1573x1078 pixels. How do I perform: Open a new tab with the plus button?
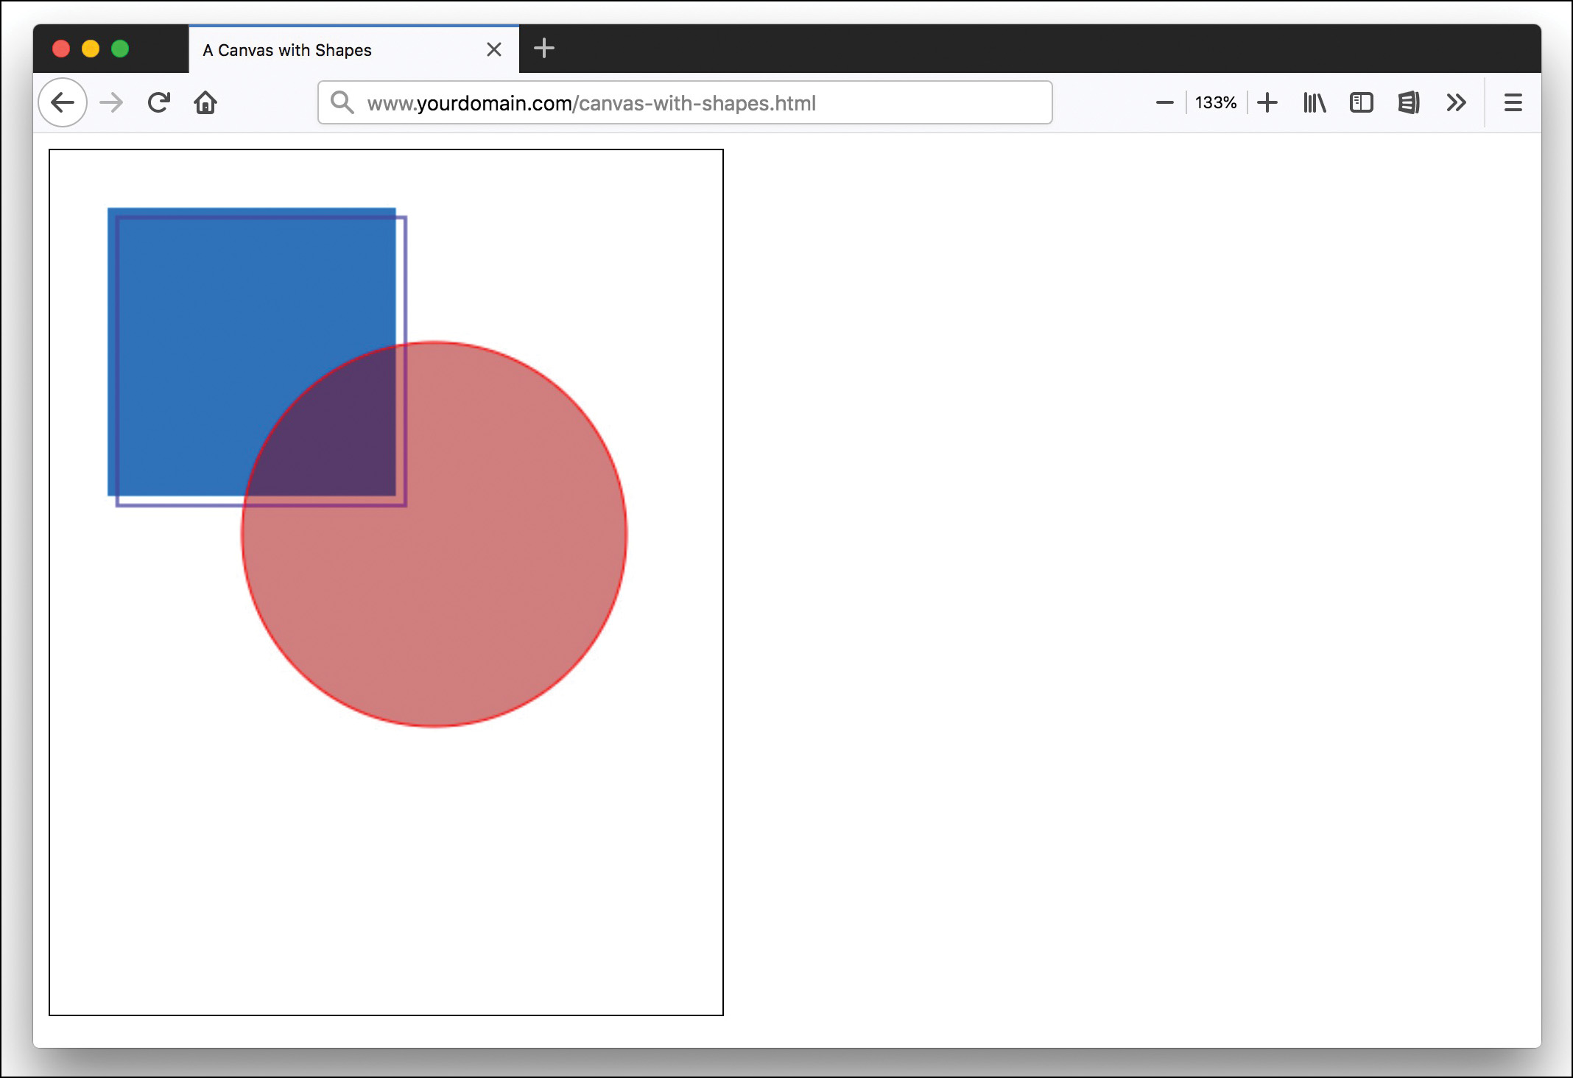tap(544, 49)
